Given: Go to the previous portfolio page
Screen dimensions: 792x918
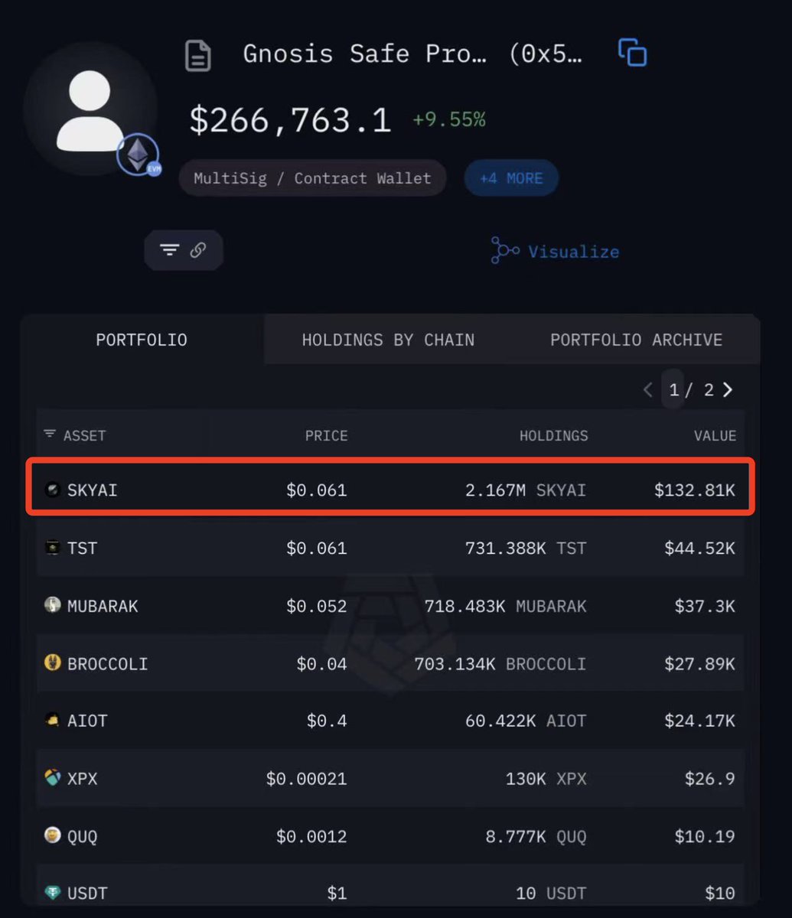Looking at the screenshot, I should pyautogui.click(x=648, y=390).
